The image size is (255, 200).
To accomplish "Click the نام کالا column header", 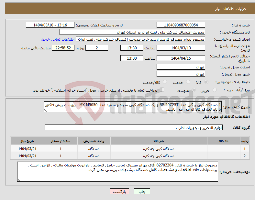I will coord(159,141).
